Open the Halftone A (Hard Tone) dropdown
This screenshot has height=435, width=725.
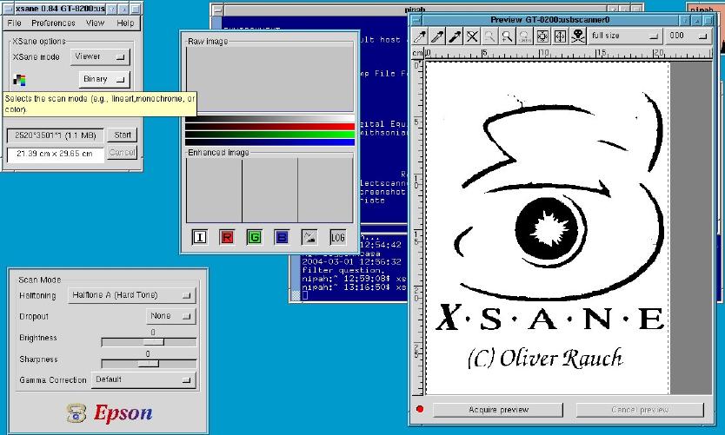132,295
